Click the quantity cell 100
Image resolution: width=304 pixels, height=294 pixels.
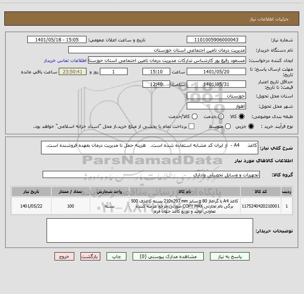(71, 206)
